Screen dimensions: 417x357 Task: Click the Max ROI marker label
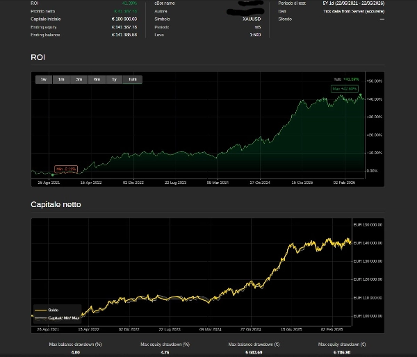coord(345,89)
